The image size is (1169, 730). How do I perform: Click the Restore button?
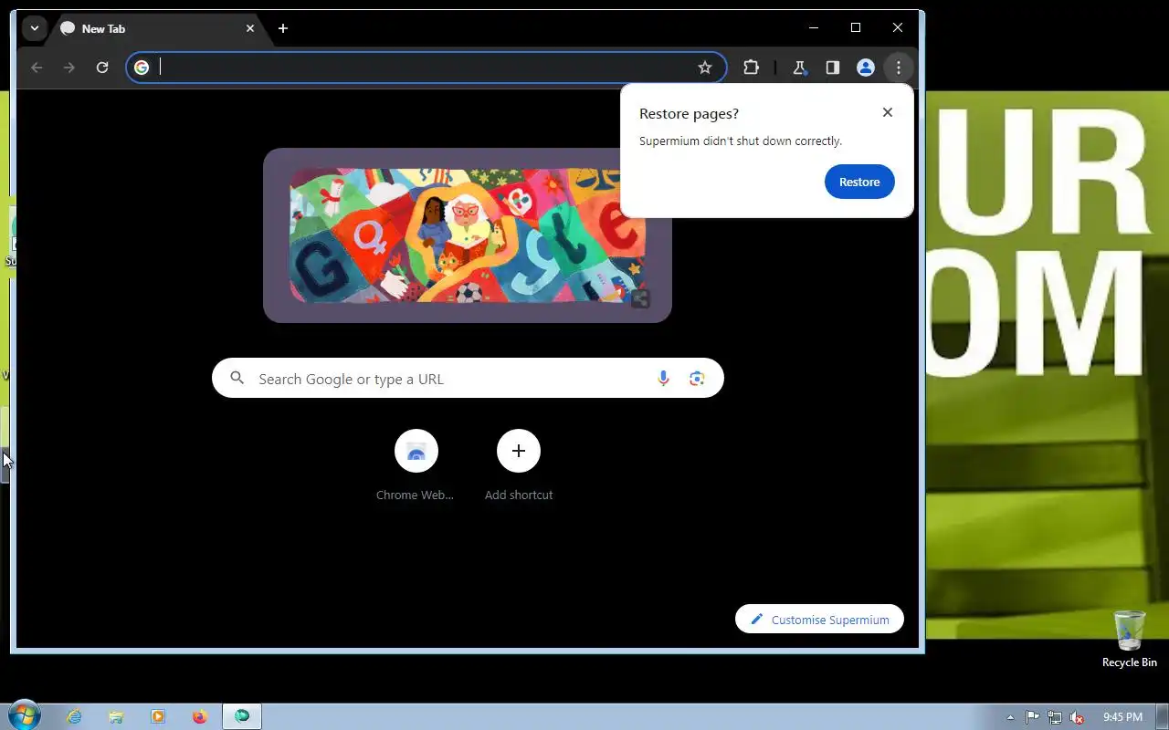(859, 182)
